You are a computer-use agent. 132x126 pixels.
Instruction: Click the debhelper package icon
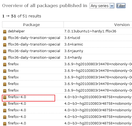5,32
